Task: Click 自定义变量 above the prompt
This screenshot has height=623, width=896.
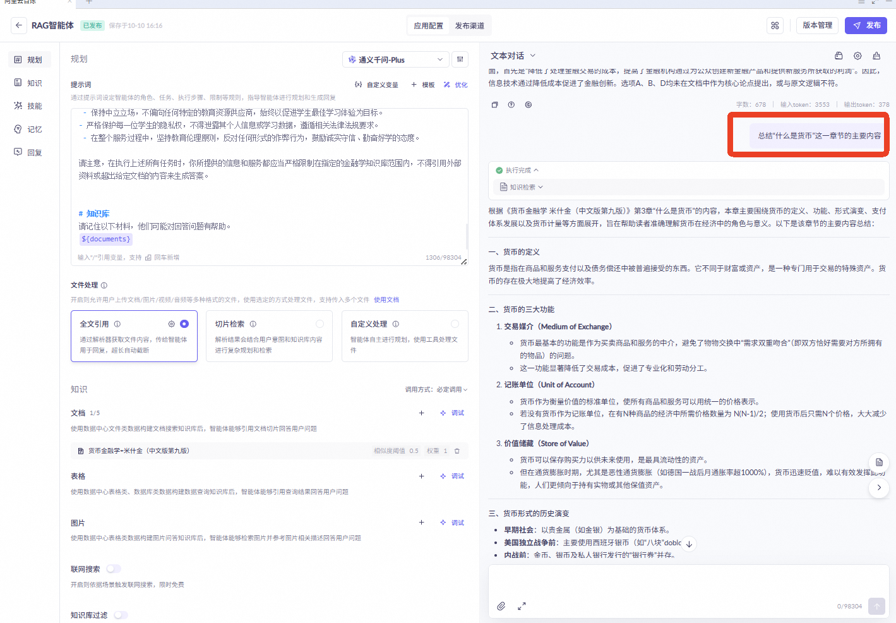Action: [376, 85]
